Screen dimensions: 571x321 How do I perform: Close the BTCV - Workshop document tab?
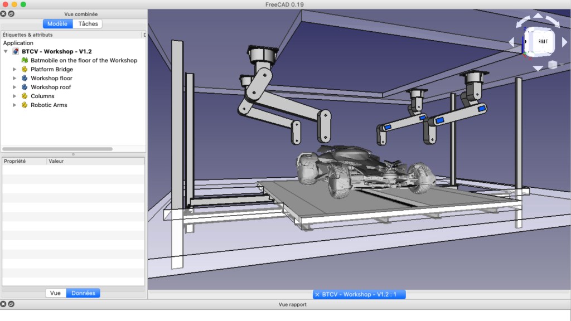click(x=317, y=294)
